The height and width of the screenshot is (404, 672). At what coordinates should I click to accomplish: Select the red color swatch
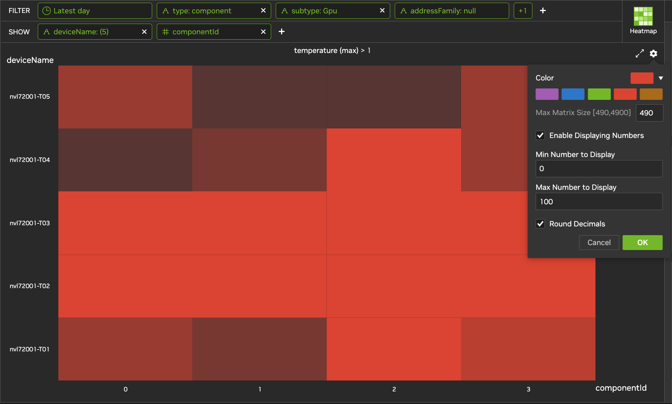625,94
